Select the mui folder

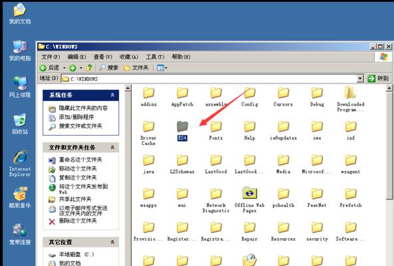click(x=182, y=198)
